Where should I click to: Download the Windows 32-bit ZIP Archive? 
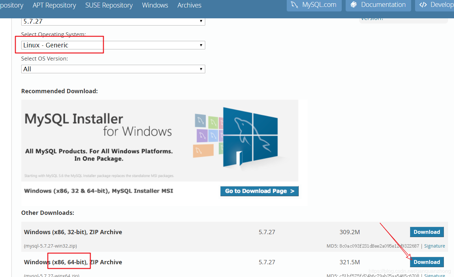click(427, 232)
